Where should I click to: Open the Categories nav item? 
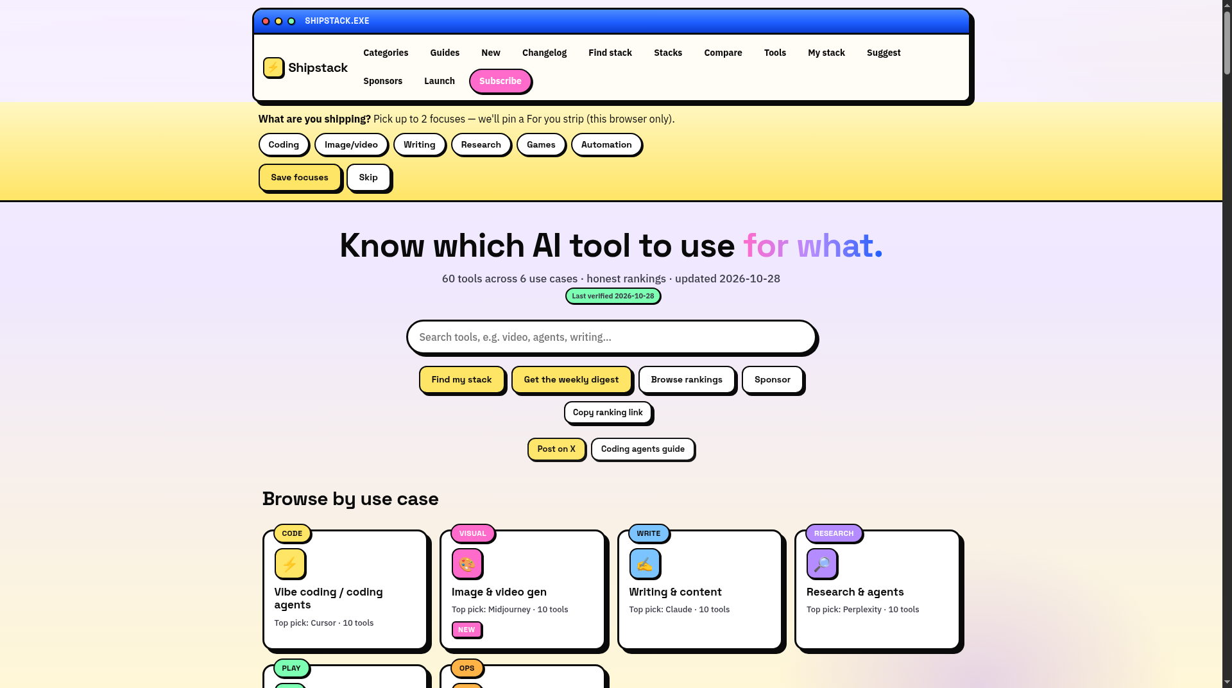(x=386, y=53)
